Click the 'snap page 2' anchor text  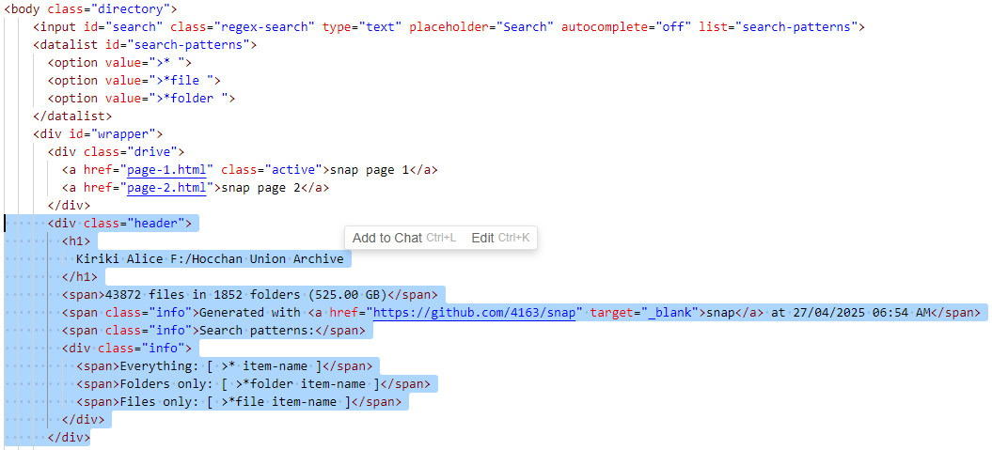pyautogui.click(x=261, y=188)
